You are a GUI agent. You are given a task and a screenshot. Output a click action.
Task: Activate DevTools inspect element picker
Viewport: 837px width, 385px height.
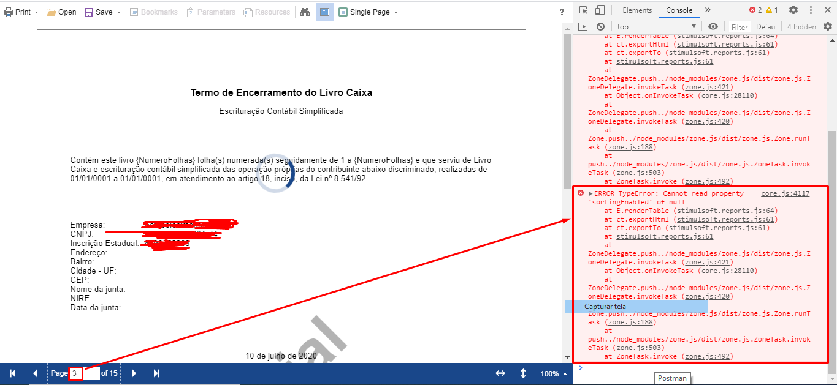pos(583,10)
